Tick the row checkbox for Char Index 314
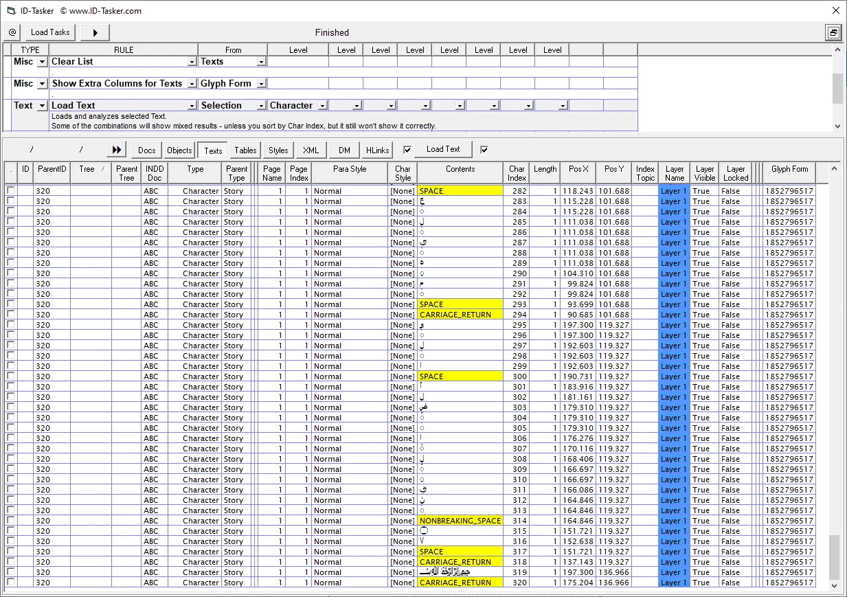The width and height of the screenshot is (847, 597). point(10,520)
